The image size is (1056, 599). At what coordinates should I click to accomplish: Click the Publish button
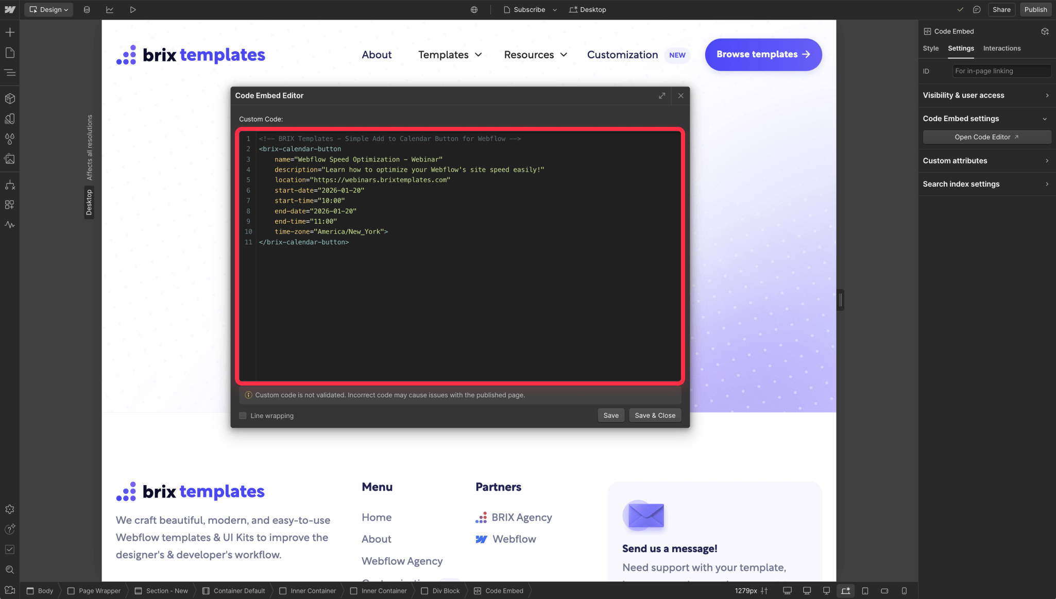(1035, 10)
